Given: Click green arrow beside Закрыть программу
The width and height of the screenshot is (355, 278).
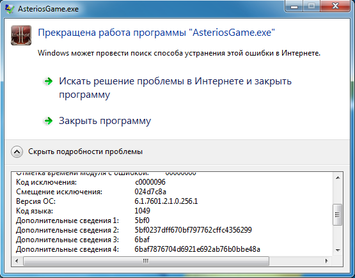Looking at the screenshot, I should tap(48, 121).
